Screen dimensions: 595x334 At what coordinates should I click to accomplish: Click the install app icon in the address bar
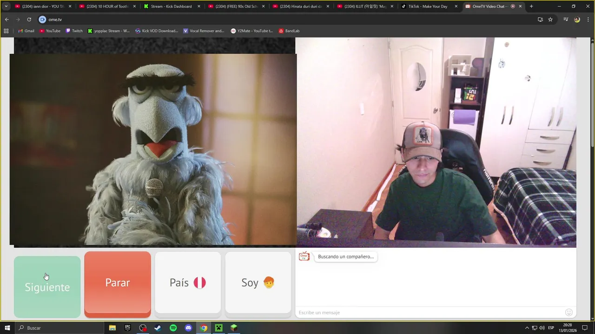pos(540,19)
